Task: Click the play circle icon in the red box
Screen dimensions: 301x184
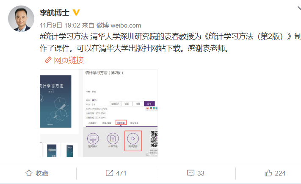Action: point(133,139)
